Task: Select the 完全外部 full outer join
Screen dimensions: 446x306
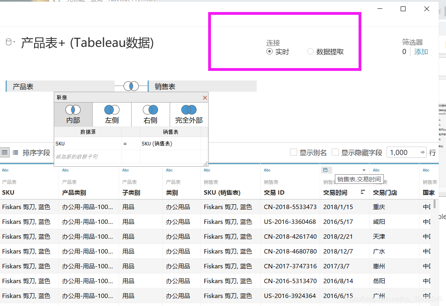Action: tap(189, 114)
